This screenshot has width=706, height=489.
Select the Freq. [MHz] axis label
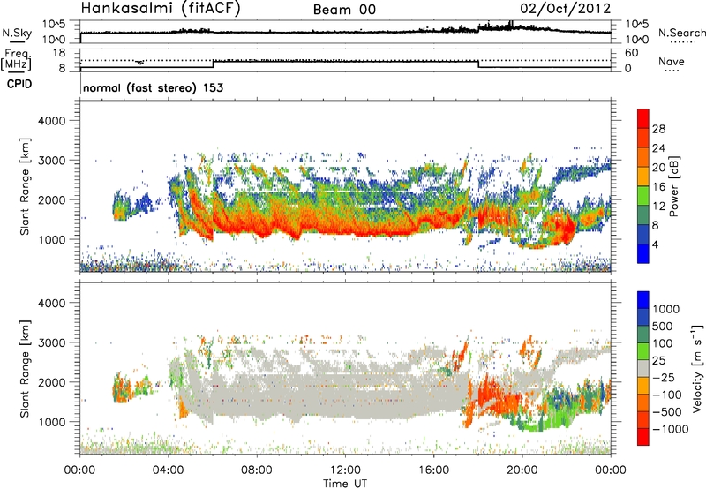pyautogui.click(x=17, y=60)
